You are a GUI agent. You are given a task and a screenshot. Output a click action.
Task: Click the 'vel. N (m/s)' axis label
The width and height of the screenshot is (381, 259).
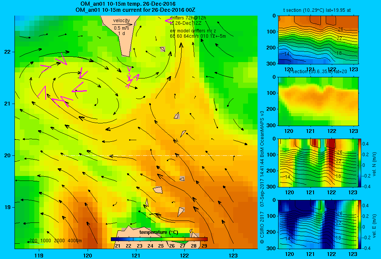375,164
